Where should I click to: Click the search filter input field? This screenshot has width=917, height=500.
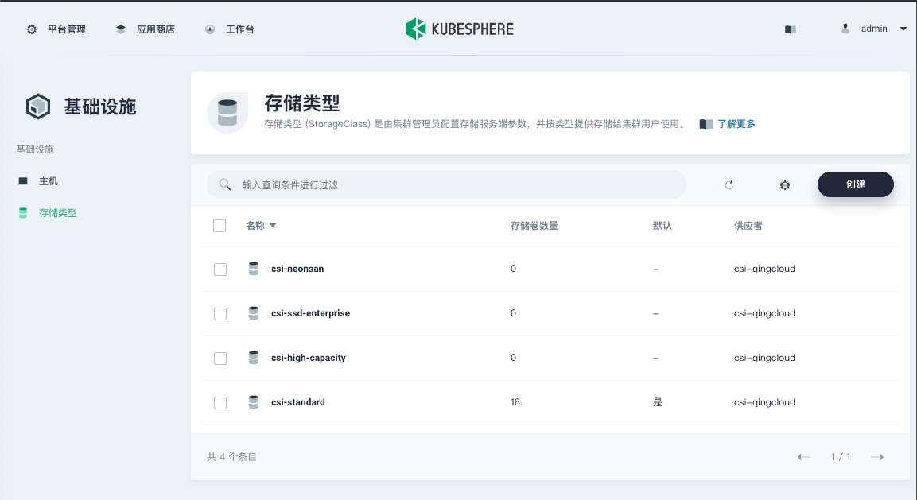(x=445, y=184)
